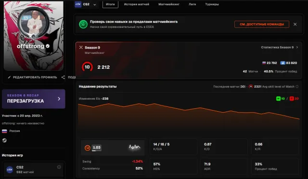Click the green ESEA star icon
Image resolution: width=308 pixels, height=179 pixels.
tap(83, 25)
